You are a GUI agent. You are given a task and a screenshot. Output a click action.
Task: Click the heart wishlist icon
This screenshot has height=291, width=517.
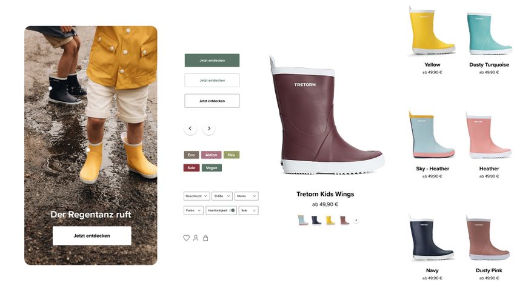pos(186,238)
